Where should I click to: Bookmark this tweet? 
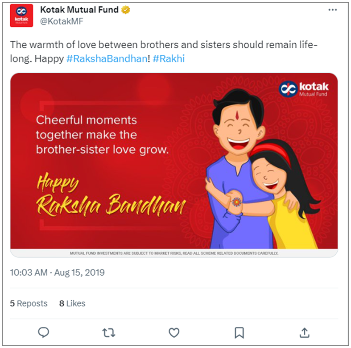coord(240,332)
